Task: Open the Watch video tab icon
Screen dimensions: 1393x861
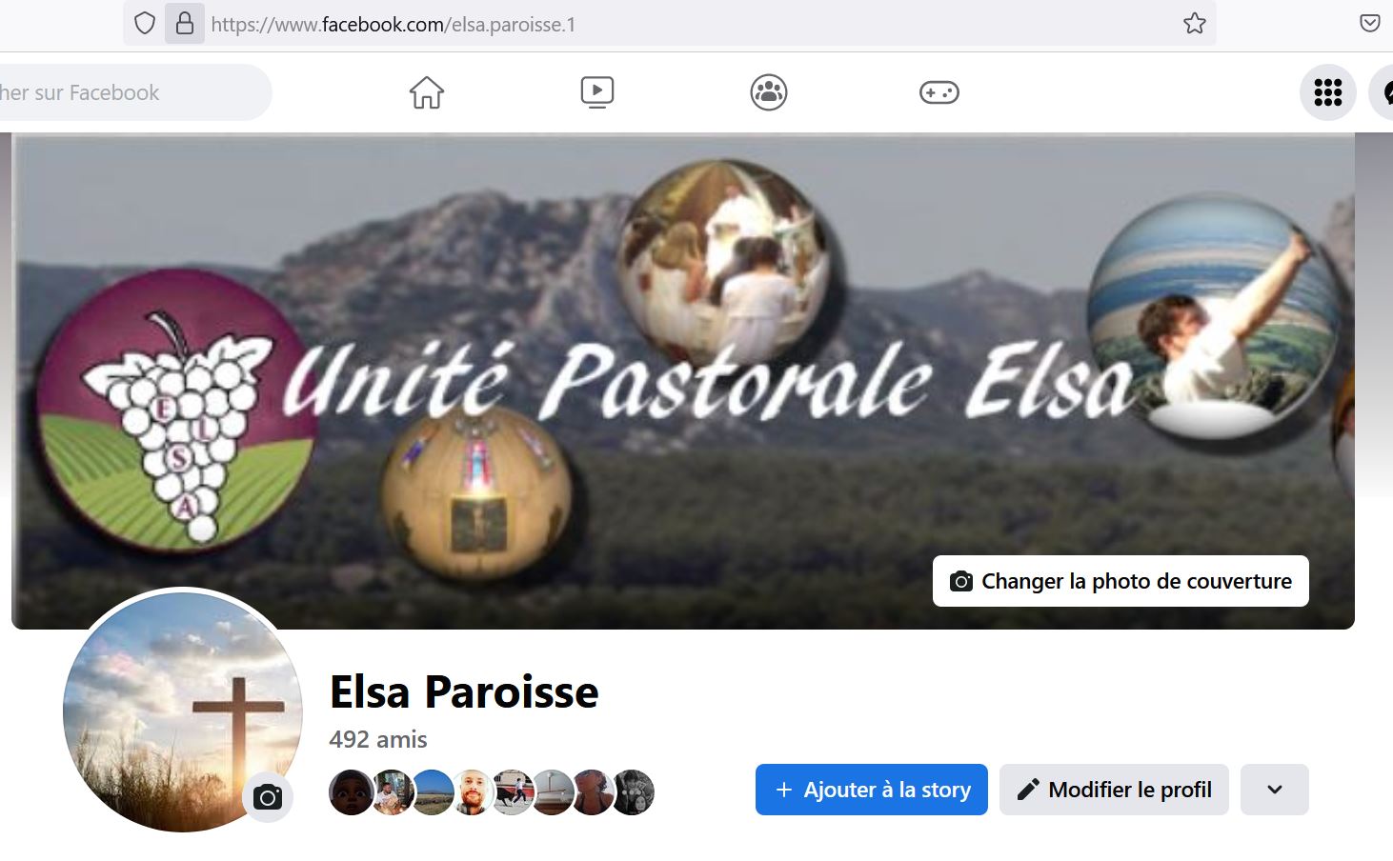Action: click(x=597, y=92)
